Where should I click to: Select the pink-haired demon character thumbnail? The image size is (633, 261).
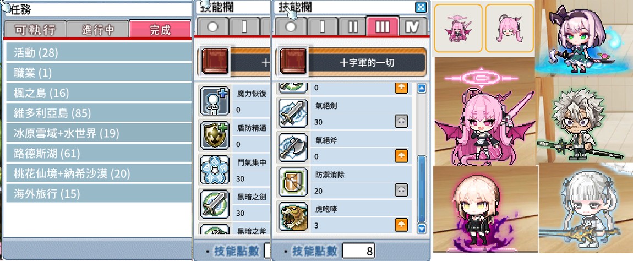click(458, 28)
